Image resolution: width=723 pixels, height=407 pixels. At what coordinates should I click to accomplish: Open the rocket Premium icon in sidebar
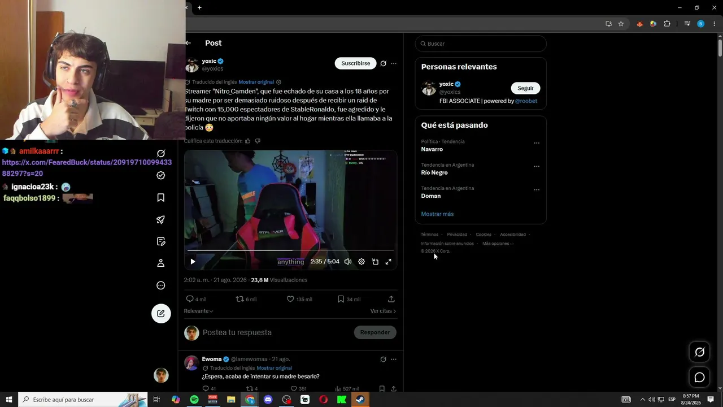point(161,219)
